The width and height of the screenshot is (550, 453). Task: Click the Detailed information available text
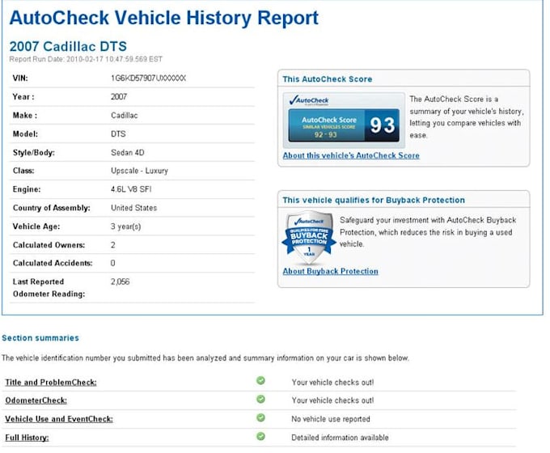pos(340,438)
